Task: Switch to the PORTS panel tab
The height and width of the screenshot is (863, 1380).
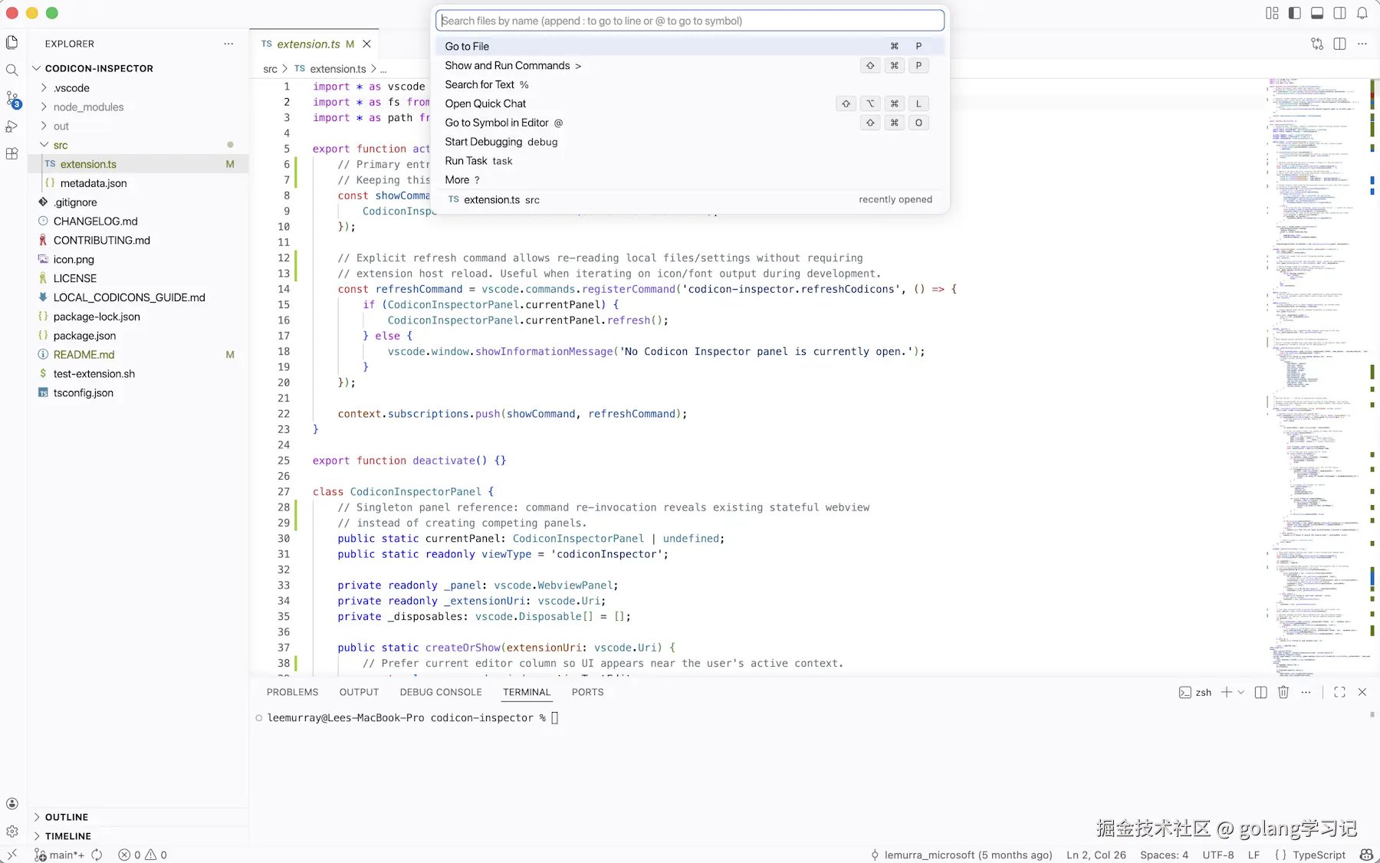Action: 587,692
